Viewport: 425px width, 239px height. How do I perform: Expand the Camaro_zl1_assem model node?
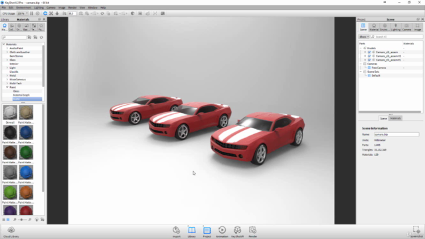tap(365, 52)
